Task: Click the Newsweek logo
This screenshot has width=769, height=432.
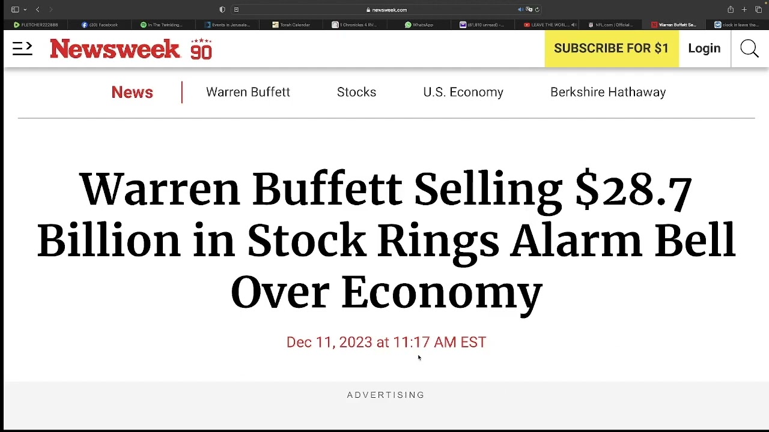Action: 115,49
